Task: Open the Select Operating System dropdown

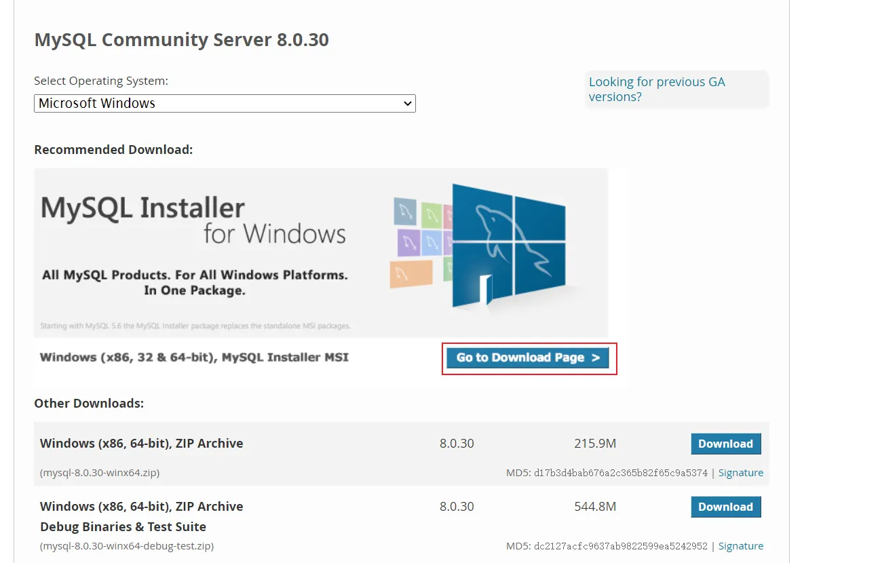Action: click(225, 103)
